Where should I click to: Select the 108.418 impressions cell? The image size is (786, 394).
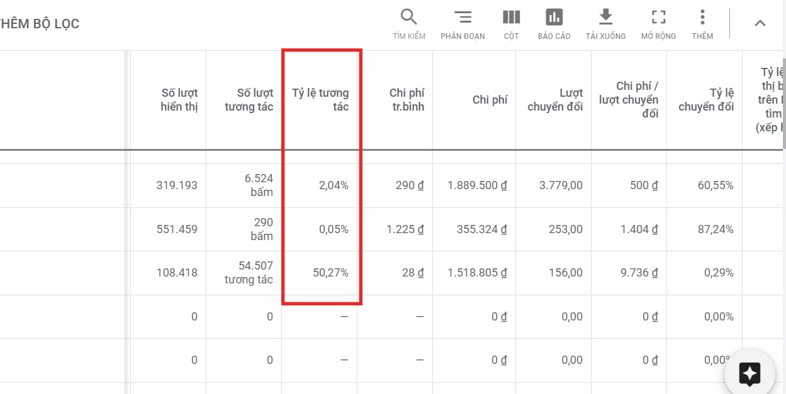[x=169, y=273]
